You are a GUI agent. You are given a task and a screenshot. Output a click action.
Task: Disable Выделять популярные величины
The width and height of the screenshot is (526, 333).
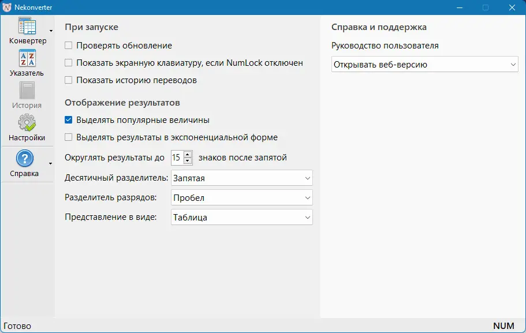click(x=68, y=119)
